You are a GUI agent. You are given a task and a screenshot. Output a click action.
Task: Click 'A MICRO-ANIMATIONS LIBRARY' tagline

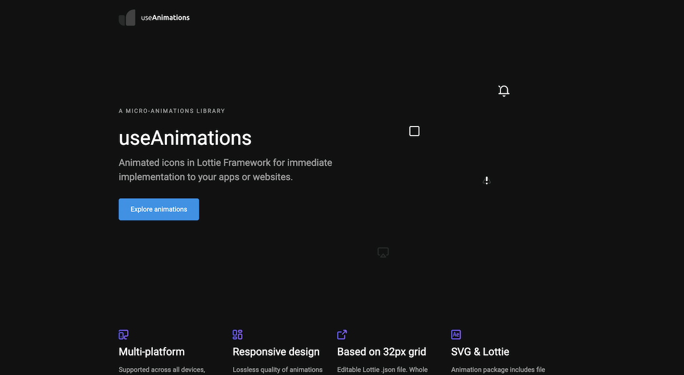pos(172,111)
